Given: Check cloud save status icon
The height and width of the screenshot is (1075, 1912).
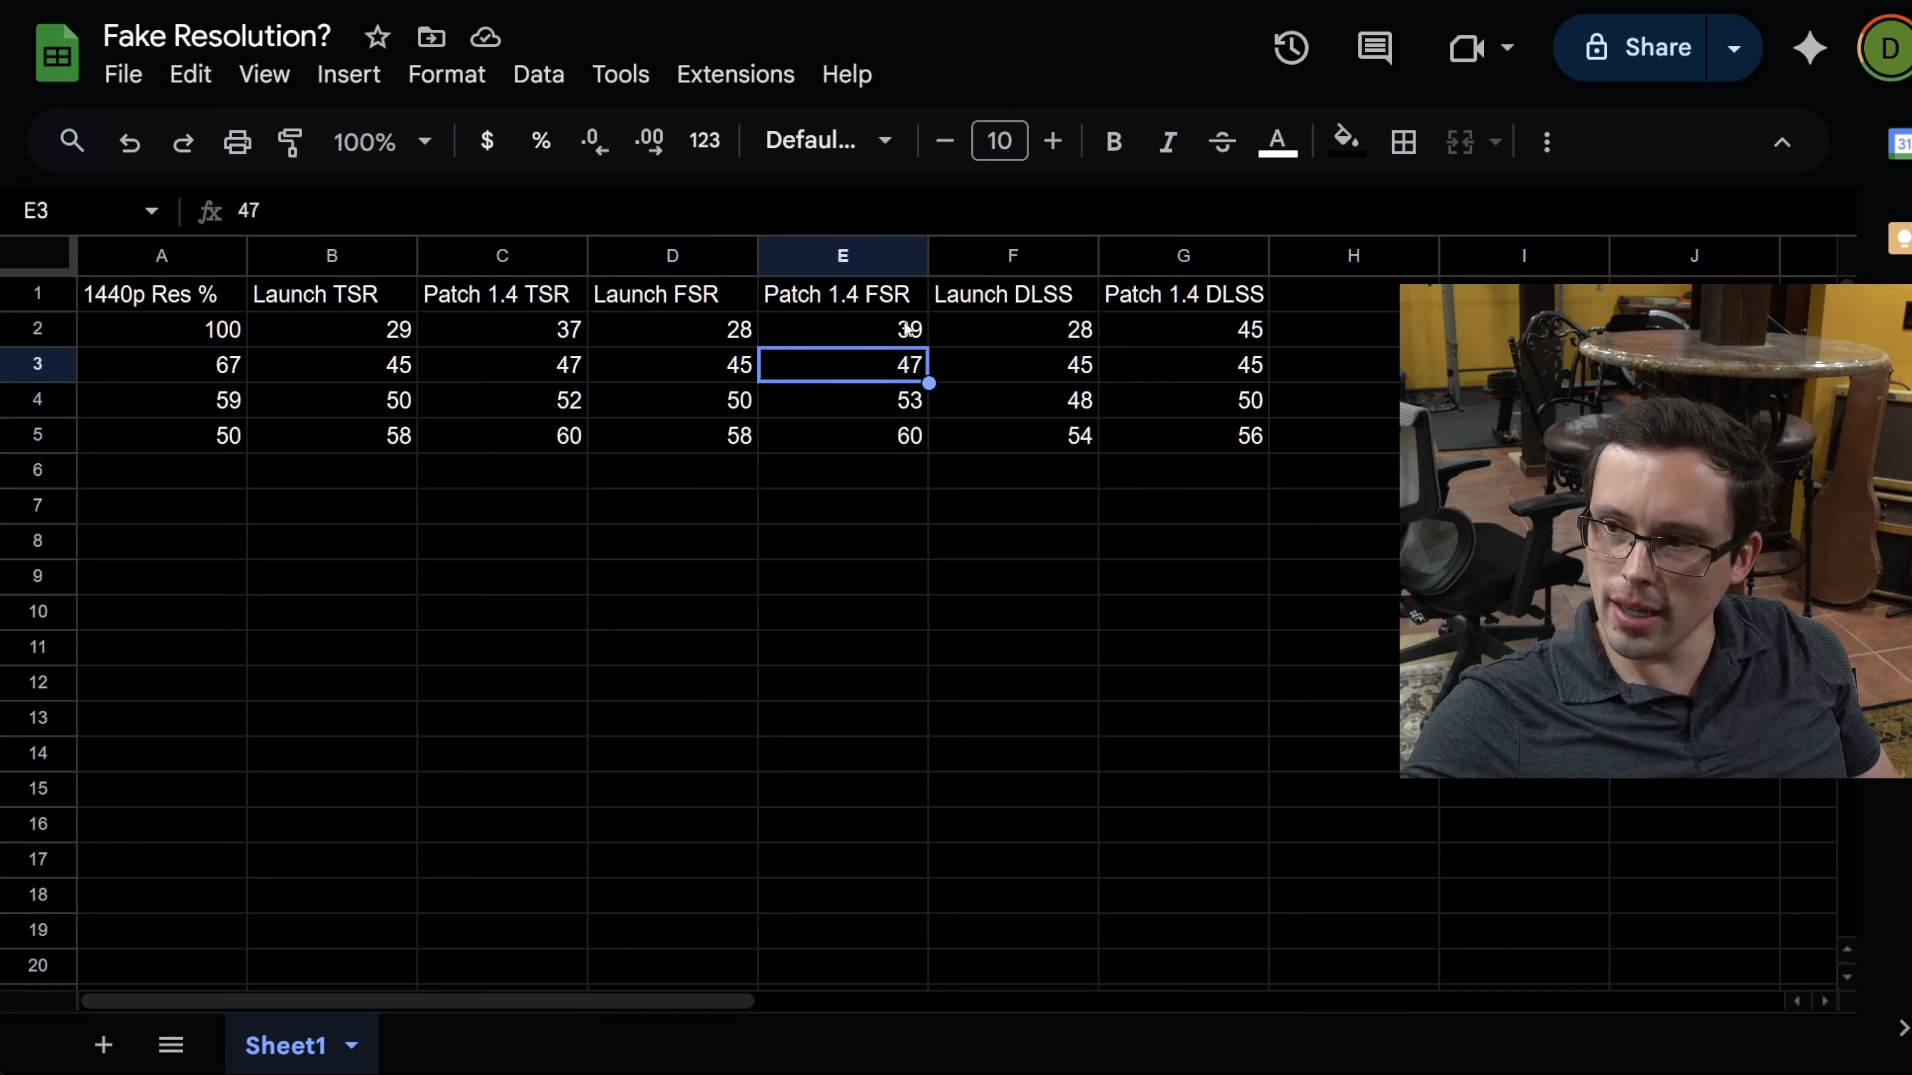Looking at the screenshot, I should [x=485, y=36].
